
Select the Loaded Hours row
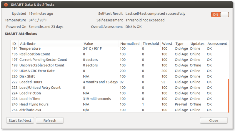(x=120, y=82)
